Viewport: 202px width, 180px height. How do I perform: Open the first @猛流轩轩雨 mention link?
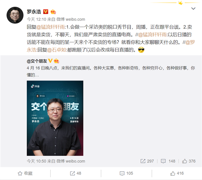50,27
